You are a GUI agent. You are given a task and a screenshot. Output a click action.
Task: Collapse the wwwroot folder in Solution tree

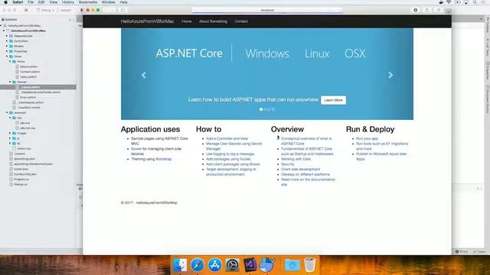point(7,112)
